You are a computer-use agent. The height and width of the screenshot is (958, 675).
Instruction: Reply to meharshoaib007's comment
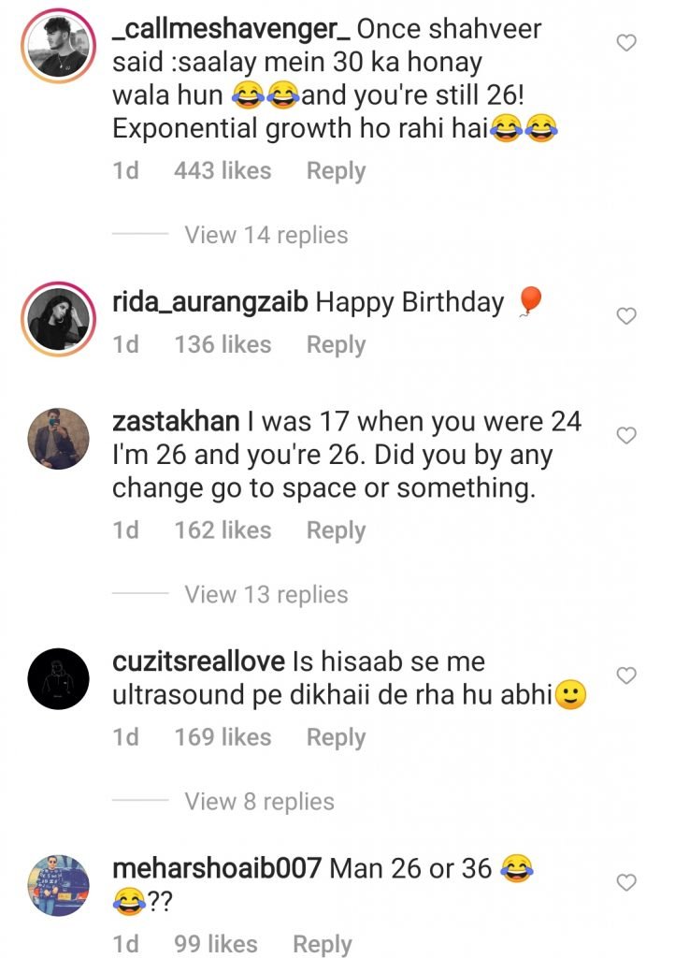click(323, 944)
